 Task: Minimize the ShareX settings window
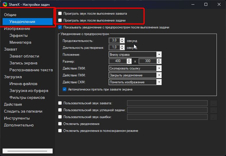click(193, 5)
